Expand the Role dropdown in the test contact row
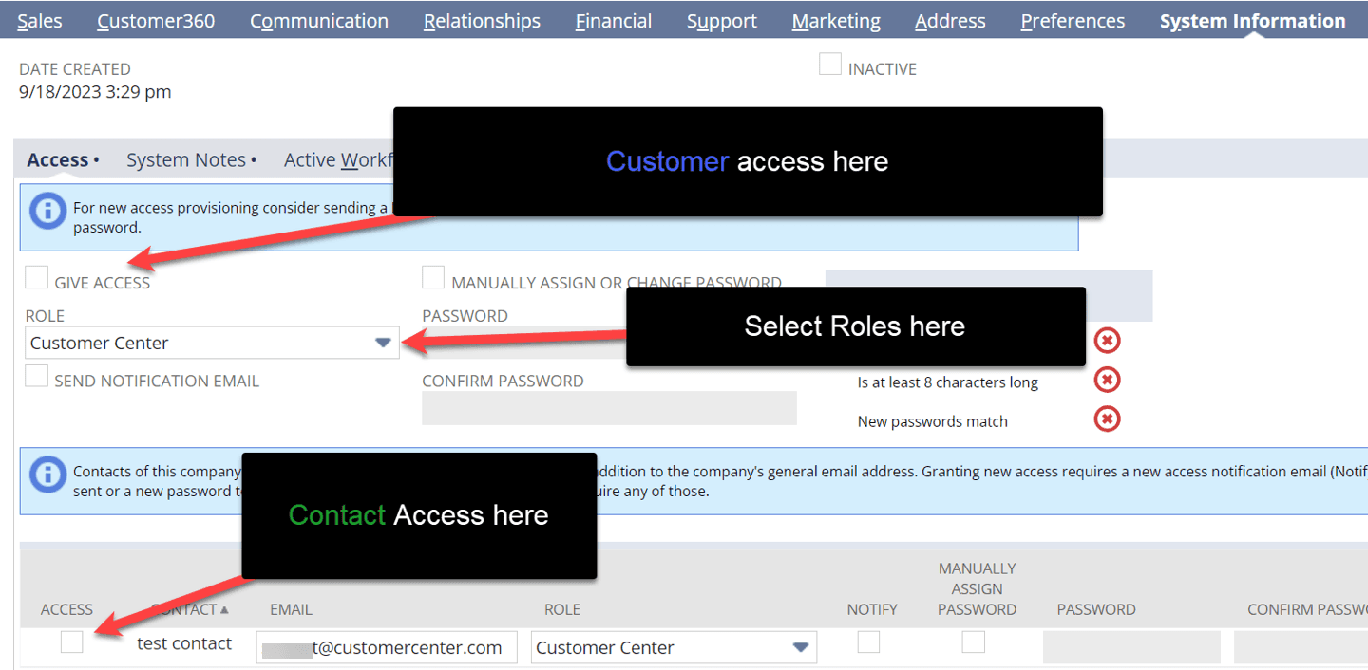Image resolution: width=1368 pixels, height=670 pixels. coord(674,647)
